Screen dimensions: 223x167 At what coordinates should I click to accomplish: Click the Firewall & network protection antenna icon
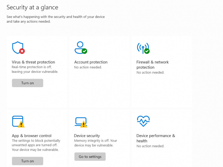(x=143, y=48)
